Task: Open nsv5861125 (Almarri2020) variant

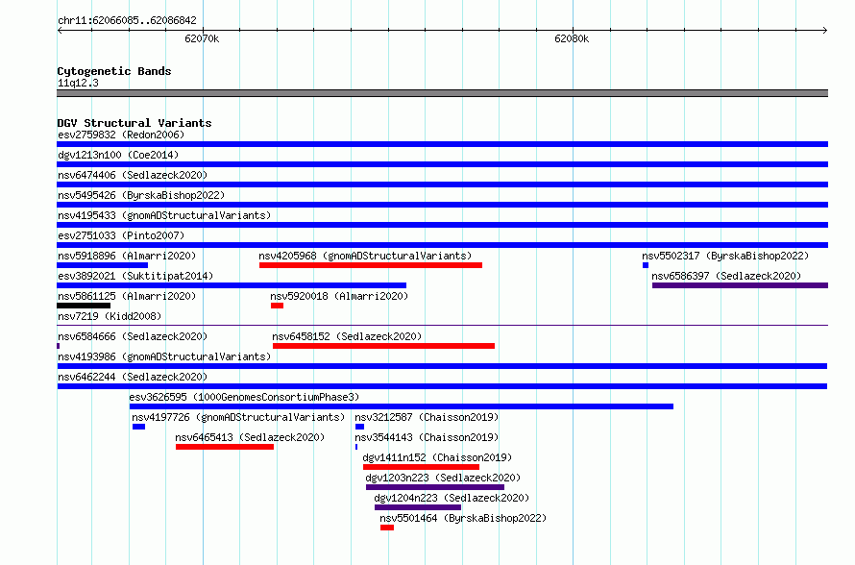Action: coord(127,296)
